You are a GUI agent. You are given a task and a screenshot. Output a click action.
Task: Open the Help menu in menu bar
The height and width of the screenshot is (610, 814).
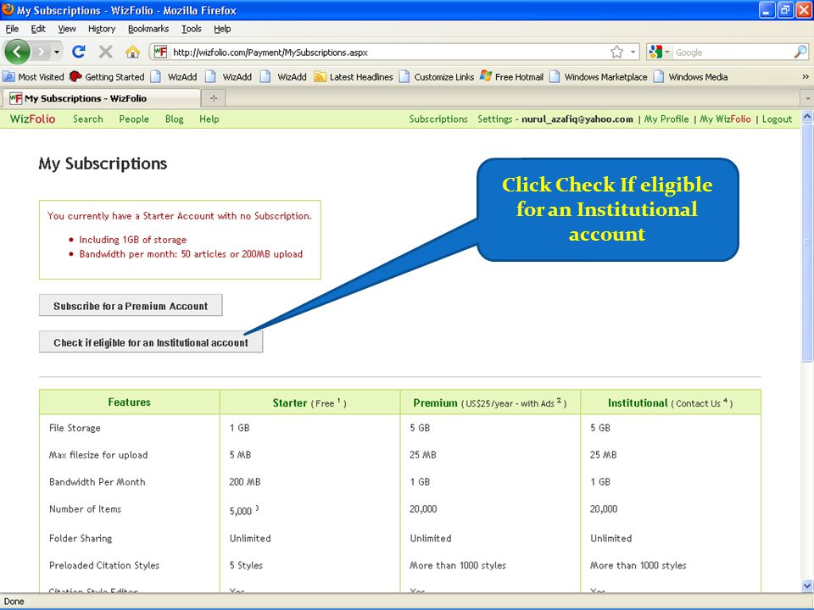coord(222,29)
